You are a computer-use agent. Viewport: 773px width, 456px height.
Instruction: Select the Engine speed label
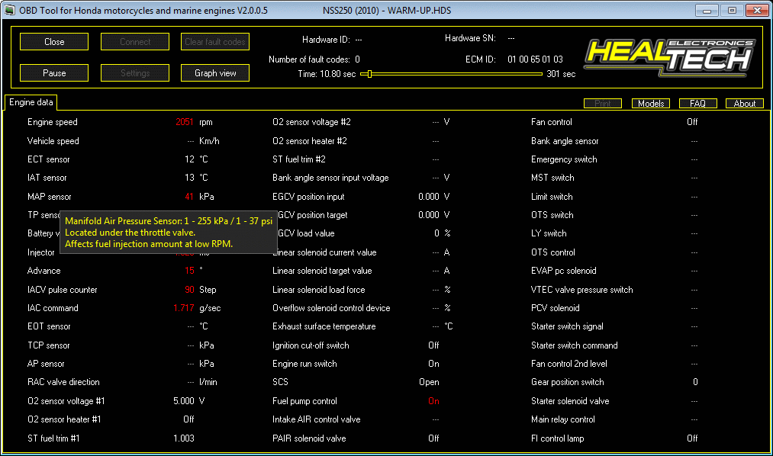coord(53,122)
